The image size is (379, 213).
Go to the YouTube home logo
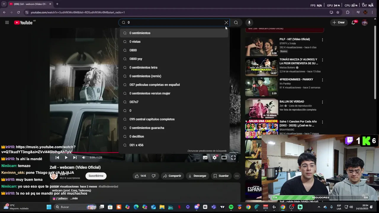click(x=23, y=22)
